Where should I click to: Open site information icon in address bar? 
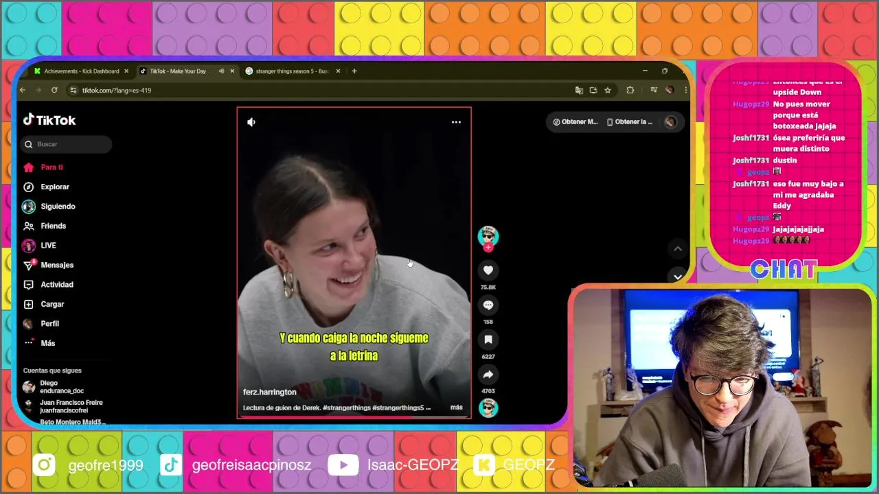click(x=73, y=90)
